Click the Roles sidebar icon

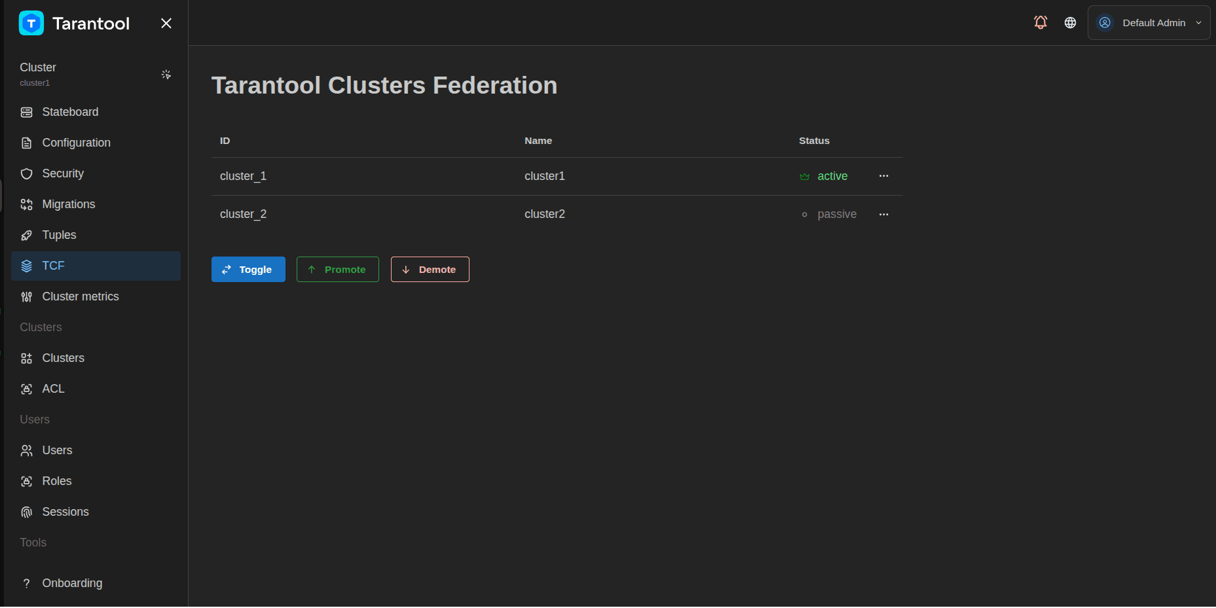pyautogui.click(x=26, y=482)
